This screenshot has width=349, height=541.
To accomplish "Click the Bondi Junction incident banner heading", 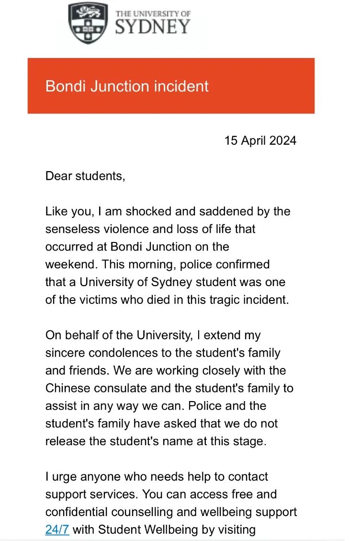I will 127,86.
